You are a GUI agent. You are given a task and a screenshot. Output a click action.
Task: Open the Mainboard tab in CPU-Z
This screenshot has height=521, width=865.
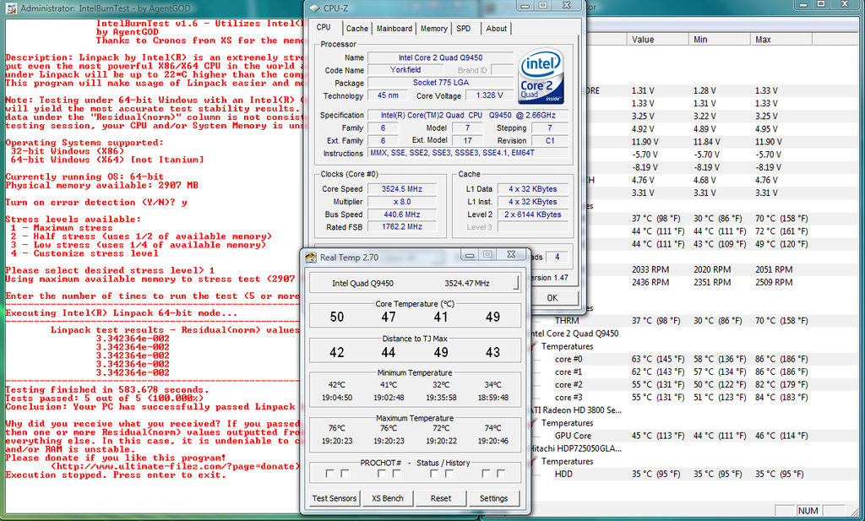point(394,29)
